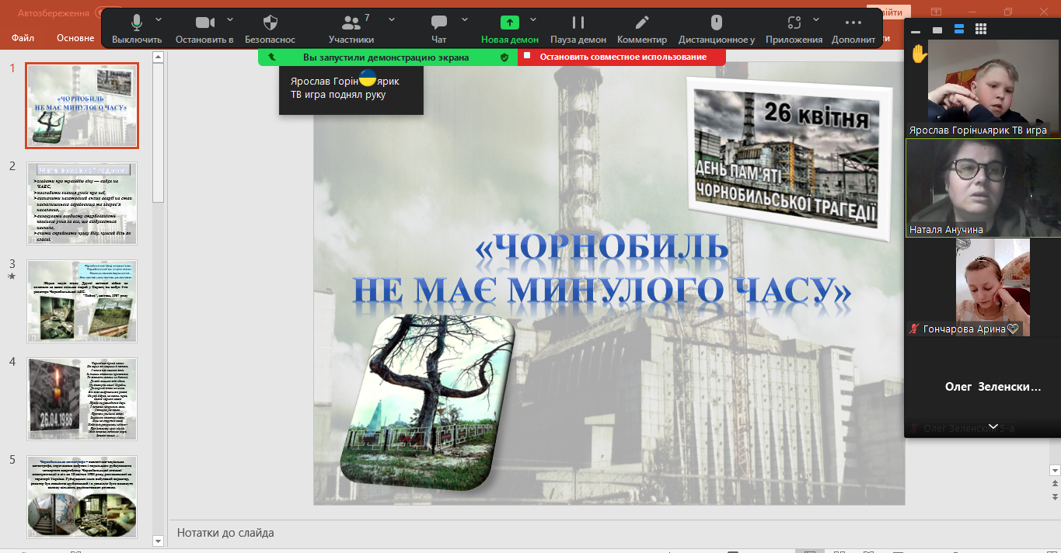Click the slide panel scrollbar thumb

(159, 132)
